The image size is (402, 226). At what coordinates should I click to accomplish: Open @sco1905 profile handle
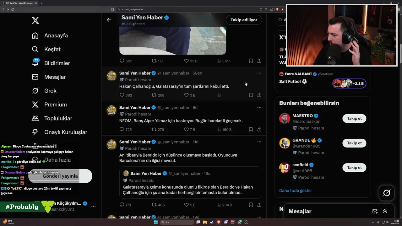coord(302,171)
